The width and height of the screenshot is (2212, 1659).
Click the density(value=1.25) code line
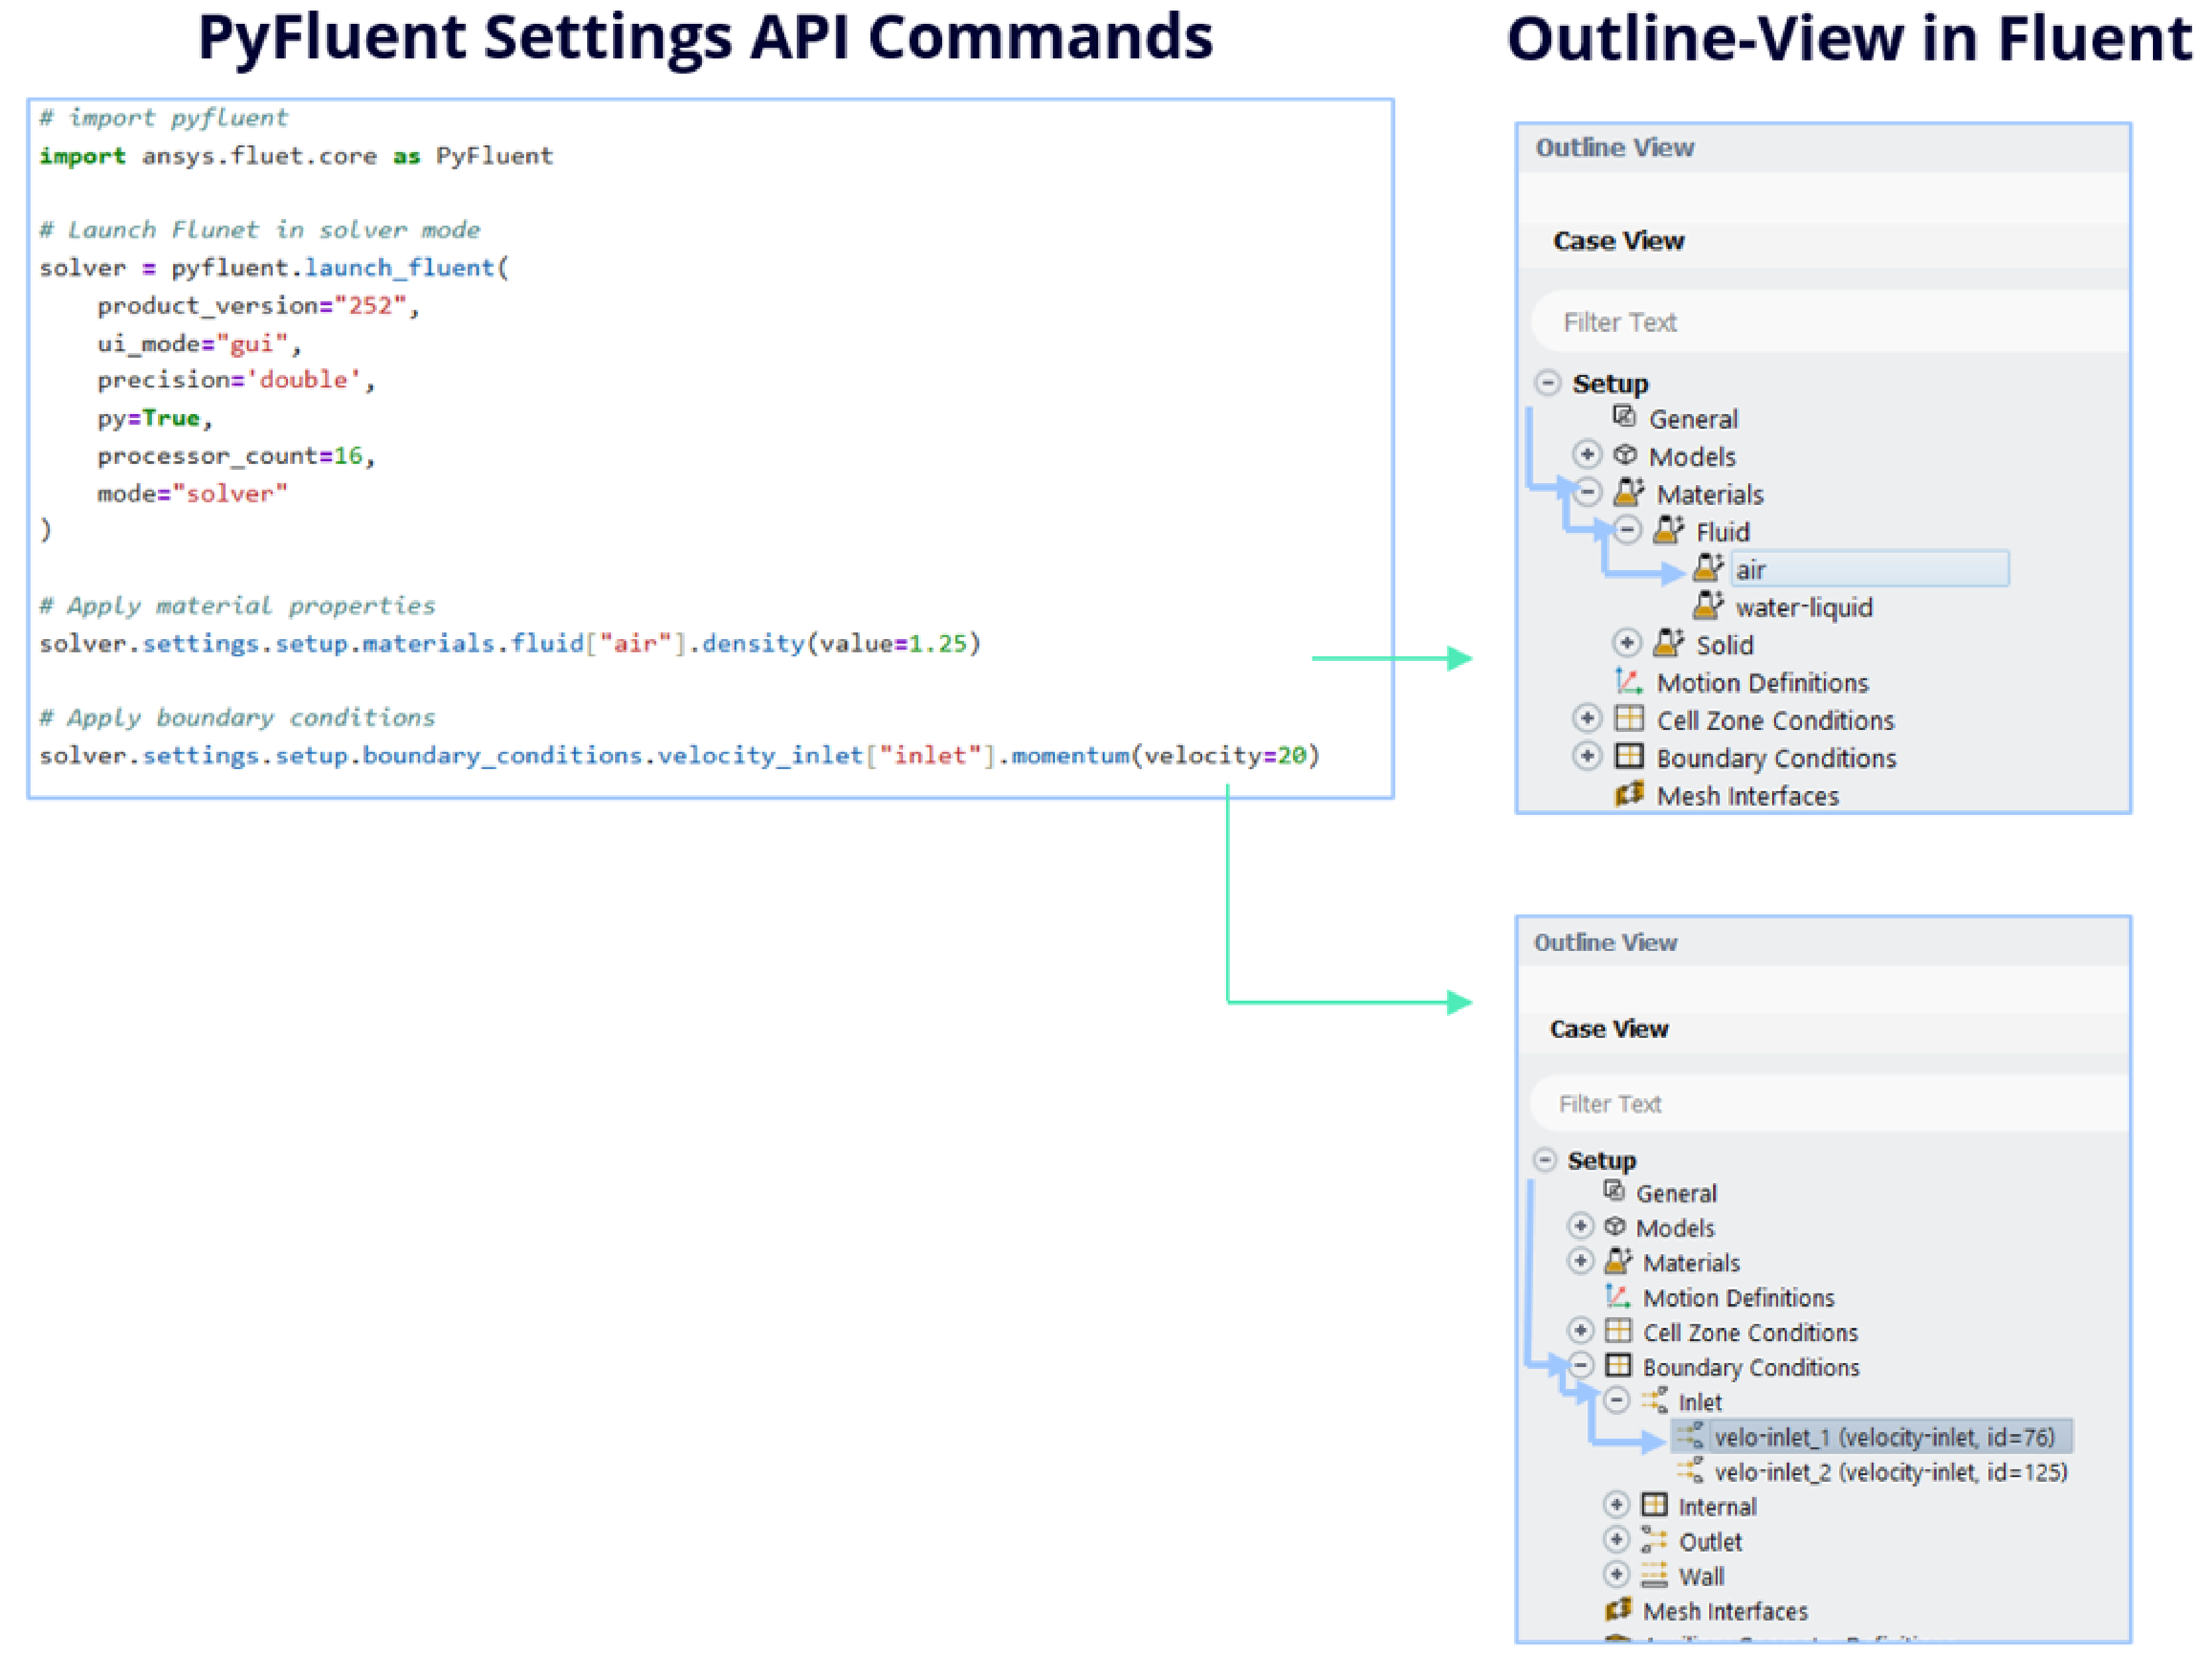tap(510, 643)
